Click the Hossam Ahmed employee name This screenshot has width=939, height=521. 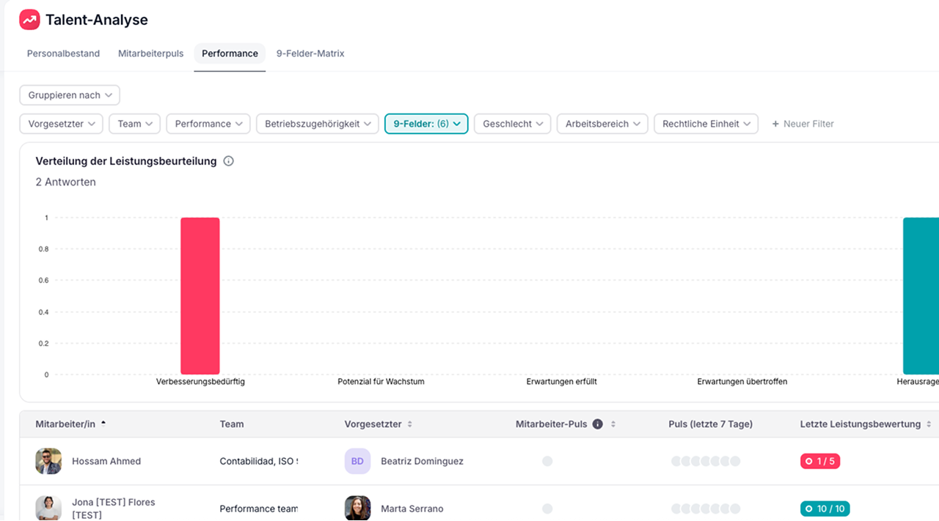[106, 461]
